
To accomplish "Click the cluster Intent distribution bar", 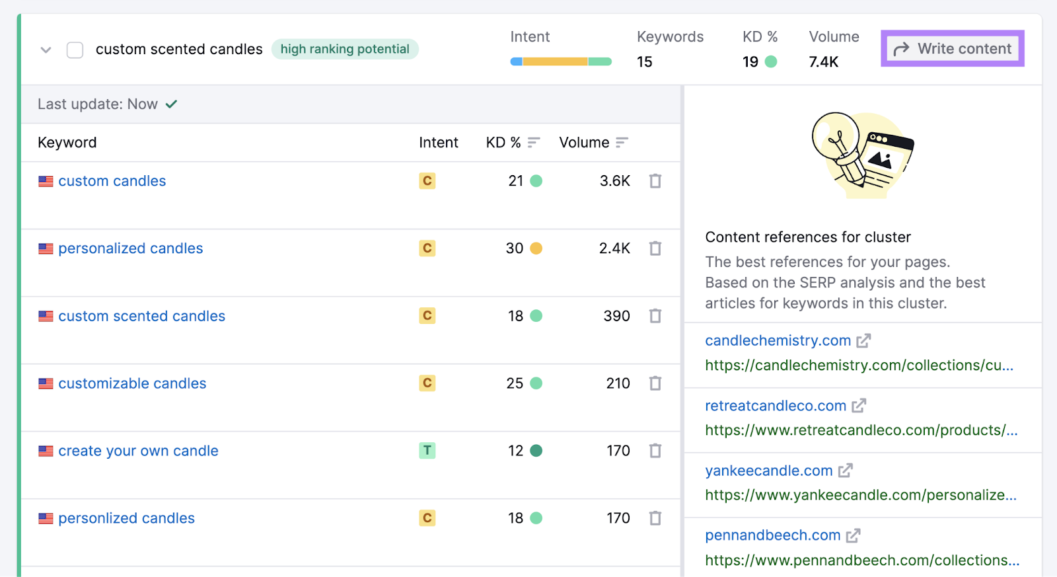I will pyautogui.click(x=560, y=61).
